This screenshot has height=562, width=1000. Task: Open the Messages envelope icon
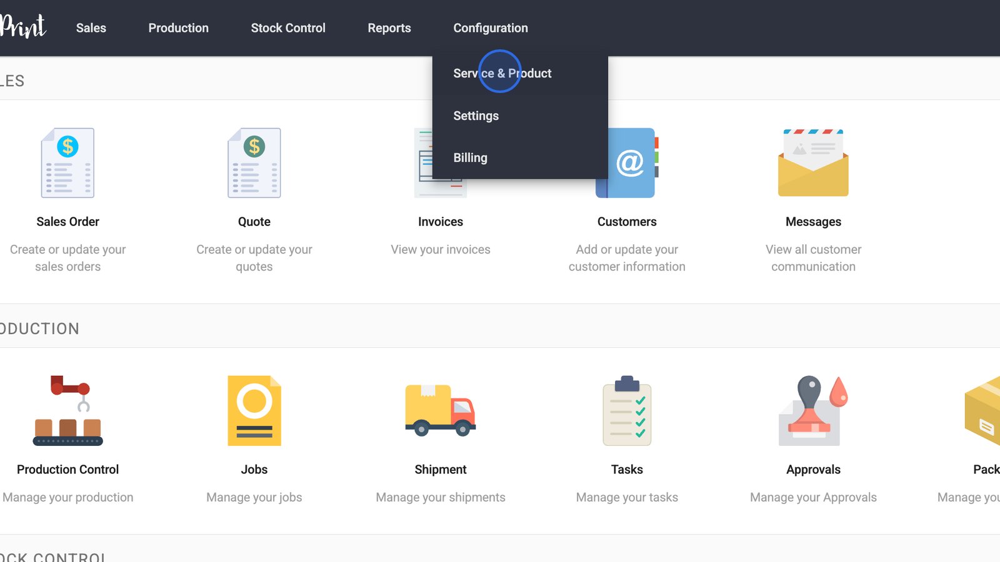pos(813,163)
